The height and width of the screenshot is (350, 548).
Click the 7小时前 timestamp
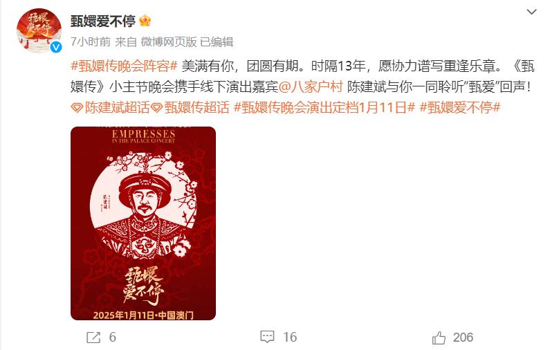coord(91,42)
